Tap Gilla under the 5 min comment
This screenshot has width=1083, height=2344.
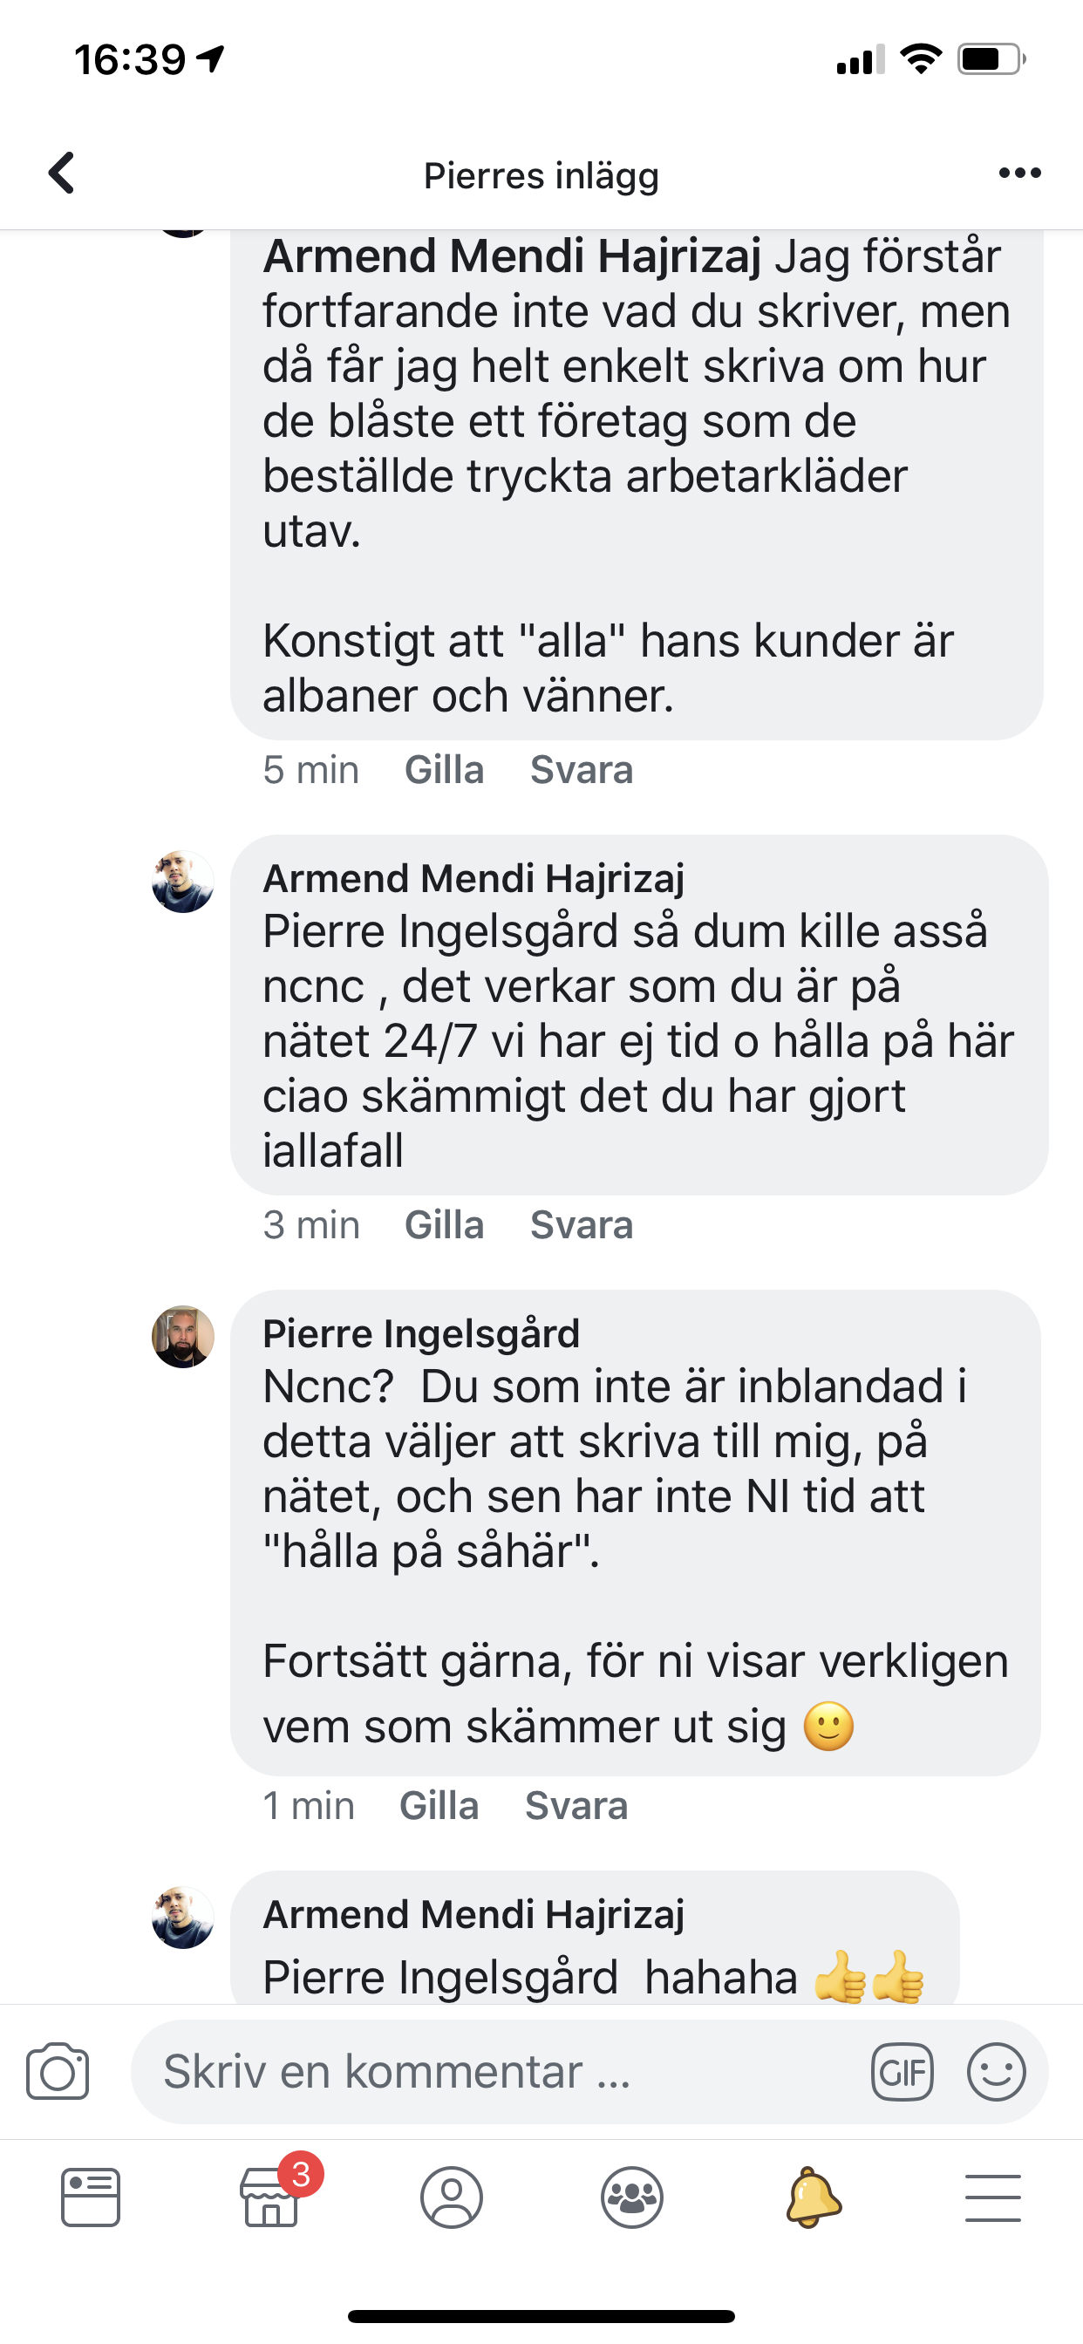(x=444, y=770)
